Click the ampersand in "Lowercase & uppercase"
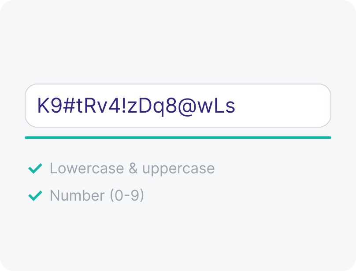 click(132, 168)
